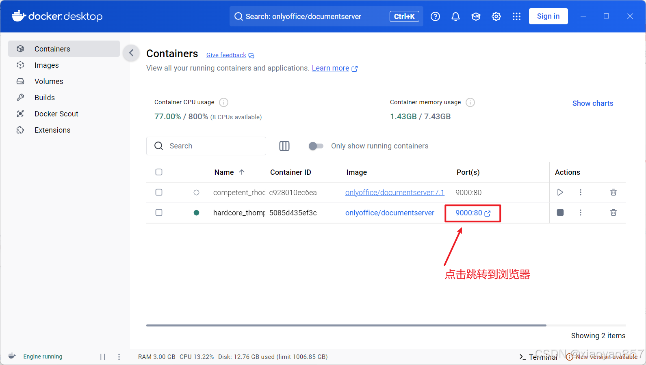
Task: Click the help question mark icon
Action: 435,16
